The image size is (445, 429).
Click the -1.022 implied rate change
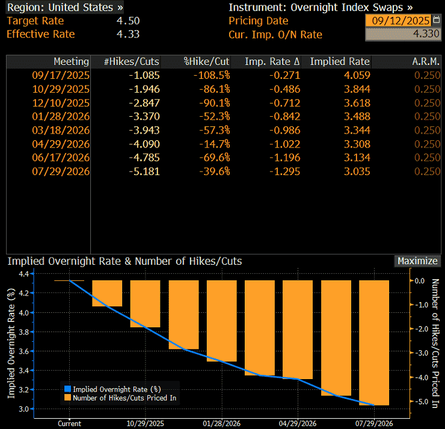(x=284, y=144)
